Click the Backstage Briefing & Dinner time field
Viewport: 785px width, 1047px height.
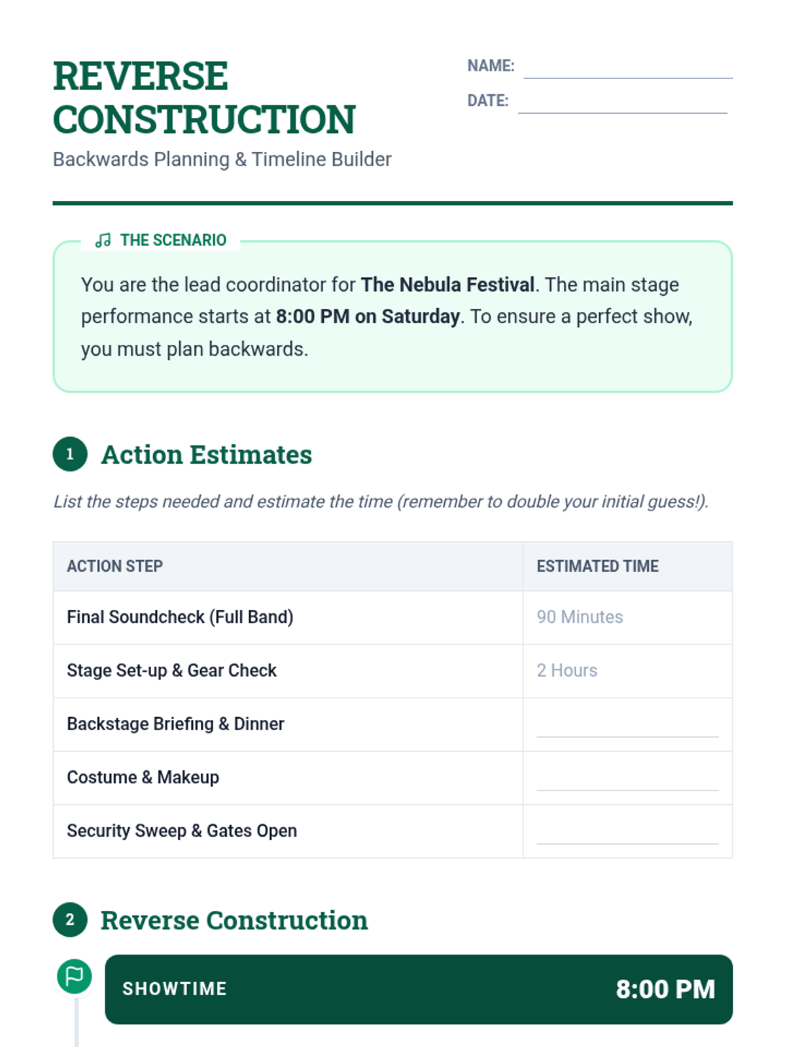pyautogui.click(x=627, y=725)
